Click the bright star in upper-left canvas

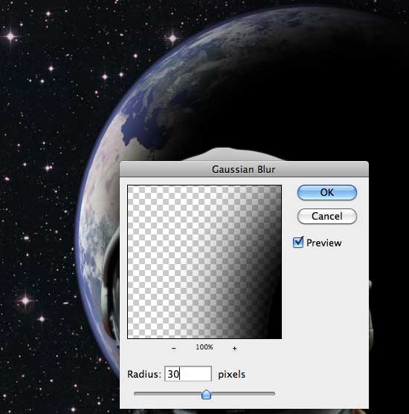pos(10,36)
